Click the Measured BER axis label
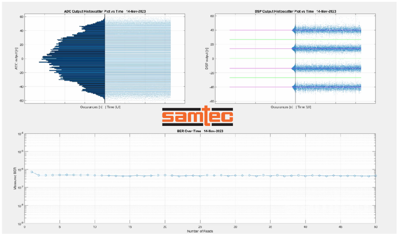The width and height of the screenshot is (399, 236). [15, 178]
